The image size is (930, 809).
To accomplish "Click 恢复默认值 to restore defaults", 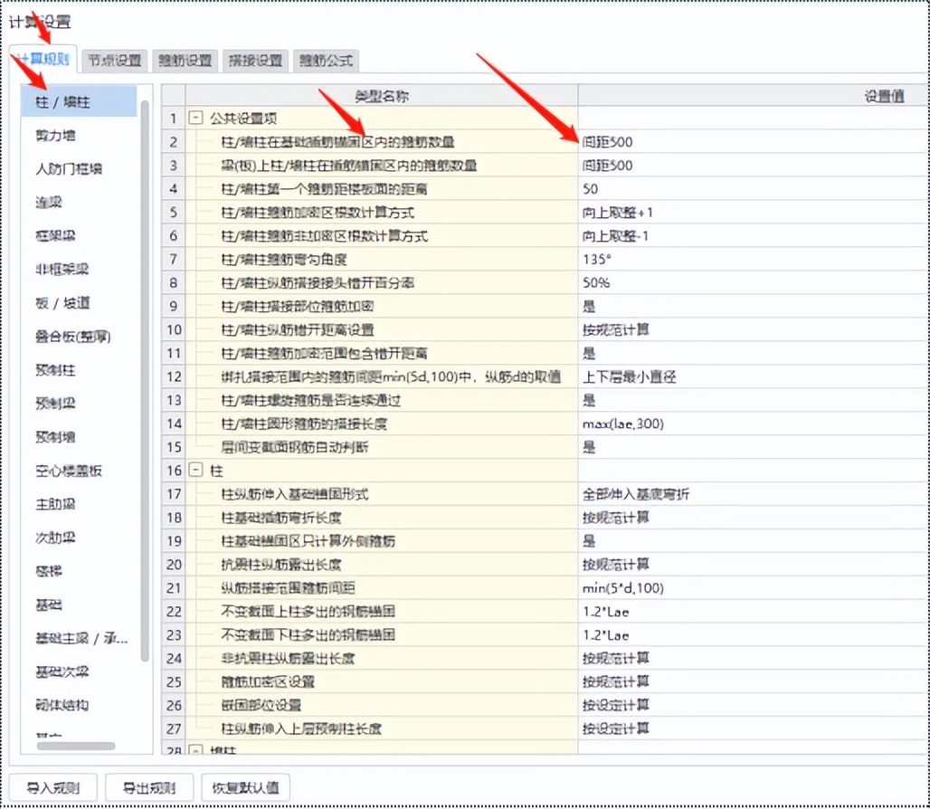I will (x=245, y=787).
